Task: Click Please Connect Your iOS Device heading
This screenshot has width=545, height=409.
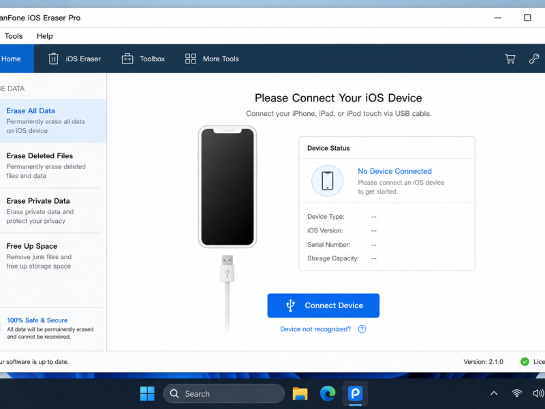Action: tap(338, 98)
